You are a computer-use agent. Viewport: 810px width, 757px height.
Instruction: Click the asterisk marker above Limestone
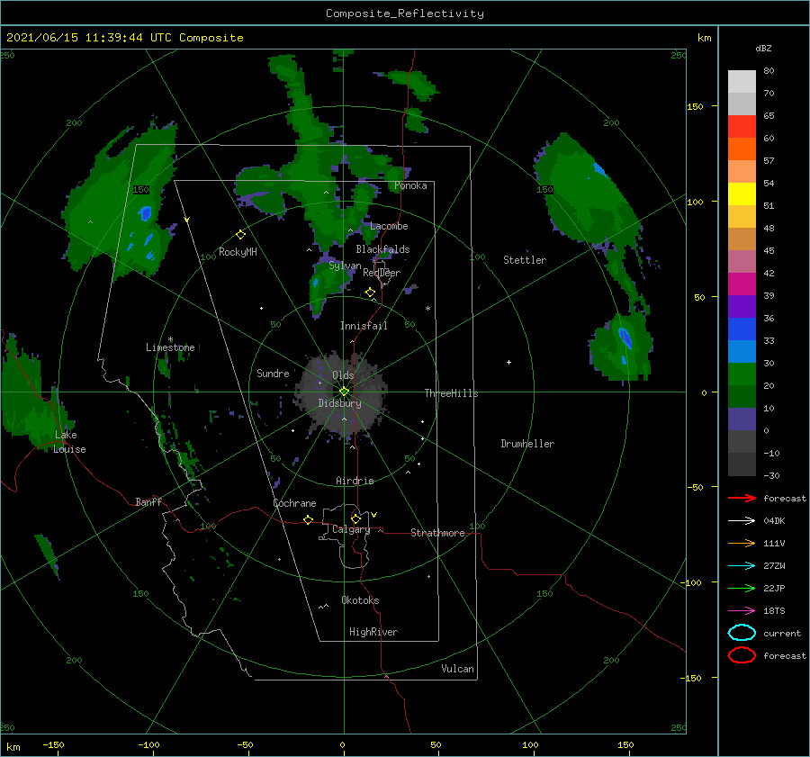tap(170, 339)
